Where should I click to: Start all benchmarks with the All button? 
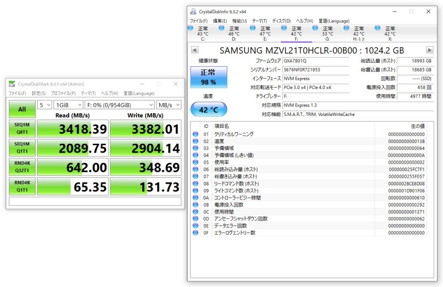coord(22,109)
